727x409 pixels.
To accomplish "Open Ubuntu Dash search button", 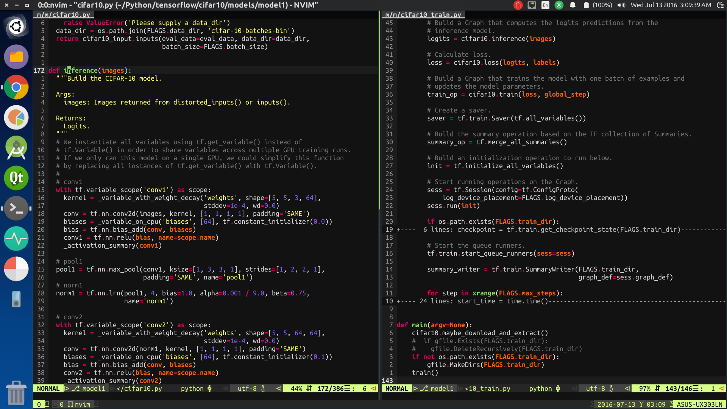I will [16, 27].
